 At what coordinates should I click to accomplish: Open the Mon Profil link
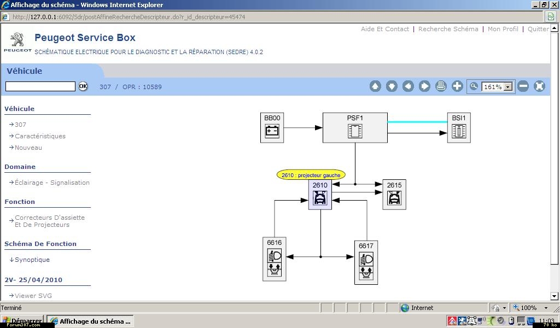coord(503,30)
